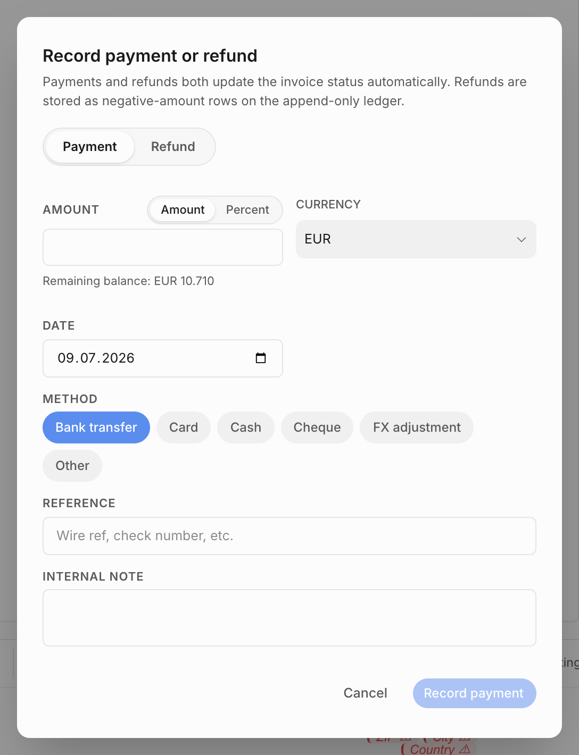Open the EUR currency dropdown
The width and height of the screenshot is (579, 755).
point(416,239)
